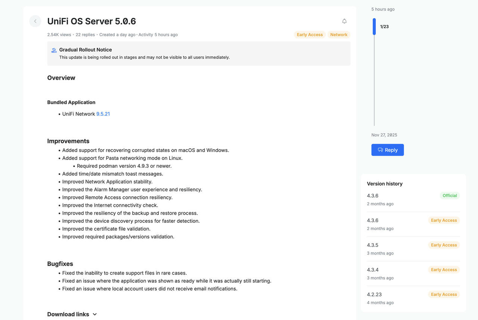This screenshot has height=320, width=478.
Task: Click the Early Access badge beside 4.2.23
Action: tap(444, 294)
